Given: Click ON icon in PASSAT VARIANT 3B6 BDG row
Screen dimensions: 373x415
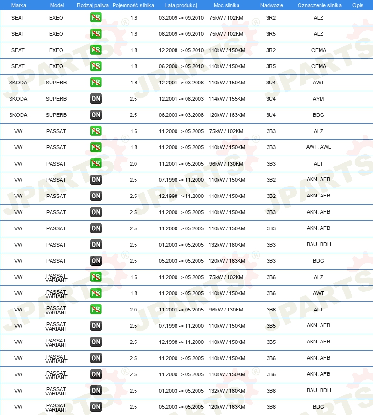Looking at the screenshot, I should (x=95, y=407).
